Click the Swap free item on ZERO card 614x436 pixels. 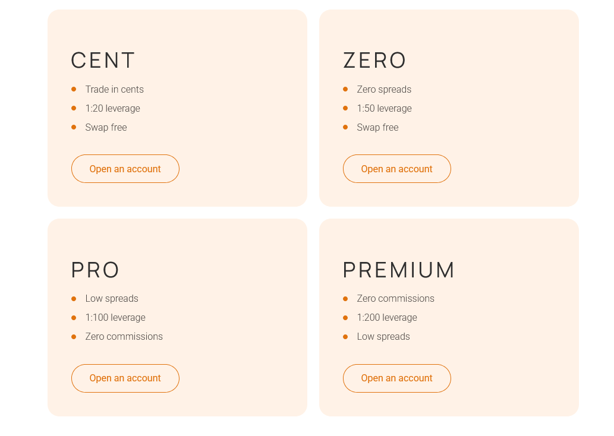click(377, 127)
